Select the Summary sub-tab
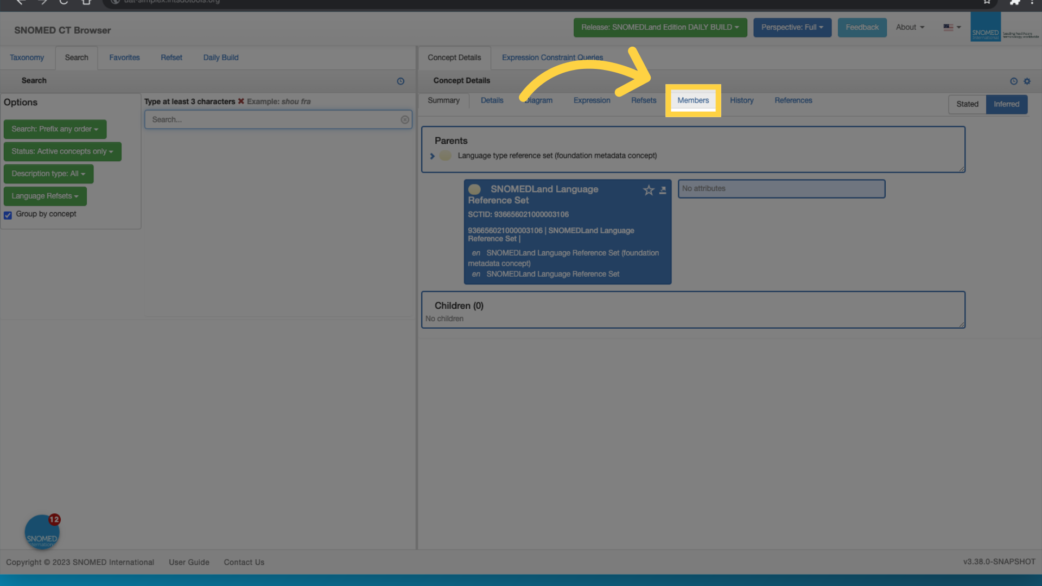Viewport: 1042px width, 586px height. pyautogui.click(x=443, y=100)
